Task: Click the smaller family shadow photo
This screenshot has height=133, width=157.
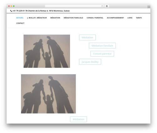Action: [47, 51]
